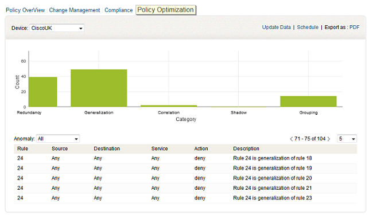Image resolution: width=369 pixels, height=215 pixels.
Task: Click the Action column header
Action: (201, 148)
